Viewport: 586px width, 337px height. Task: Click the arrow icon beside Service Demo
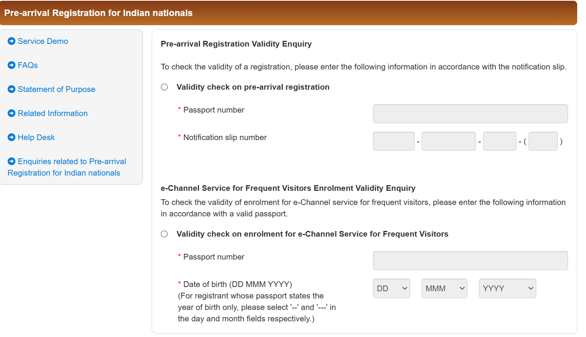(x=11, y=41)
